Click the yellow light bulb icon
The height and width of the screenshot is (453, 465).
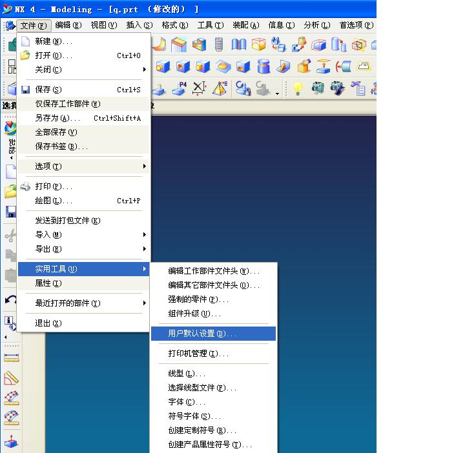tap(298, 88)
